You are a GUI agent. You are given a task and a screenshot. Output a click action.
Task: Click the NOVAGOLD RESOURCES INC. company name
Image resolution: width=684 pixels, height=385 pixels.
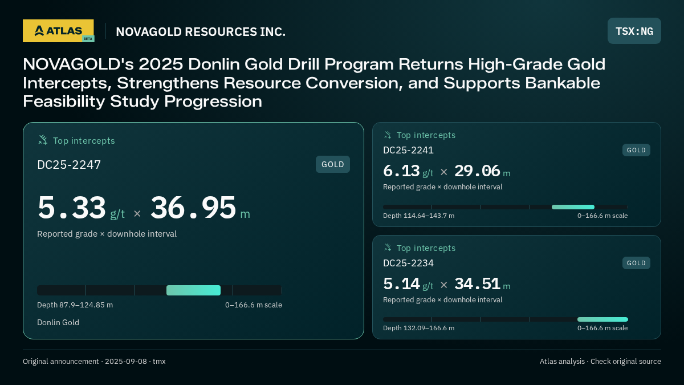[x=201, y=32]
